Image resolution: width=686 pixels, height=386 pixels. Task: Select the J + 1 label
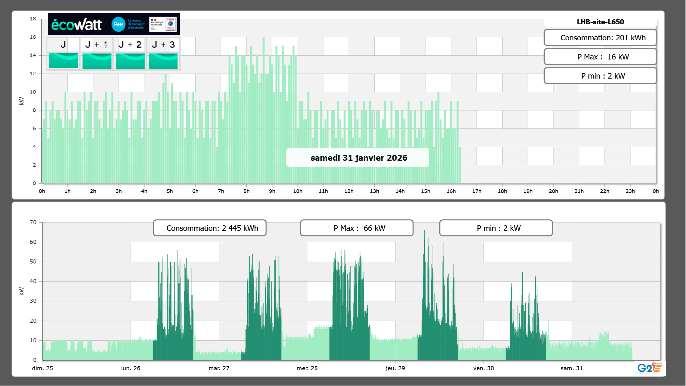[96, 44]
